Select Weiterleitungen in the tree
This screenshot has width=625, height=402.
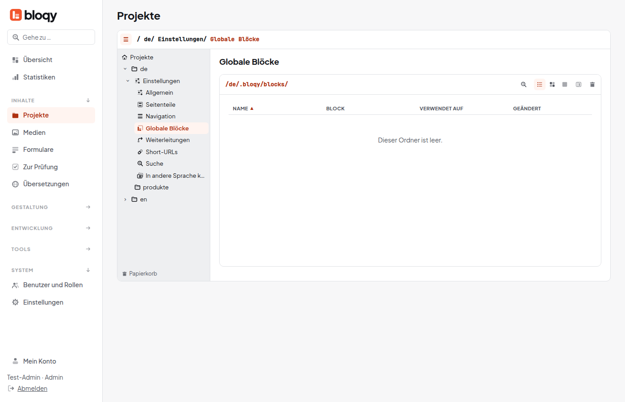coord(171,140)
